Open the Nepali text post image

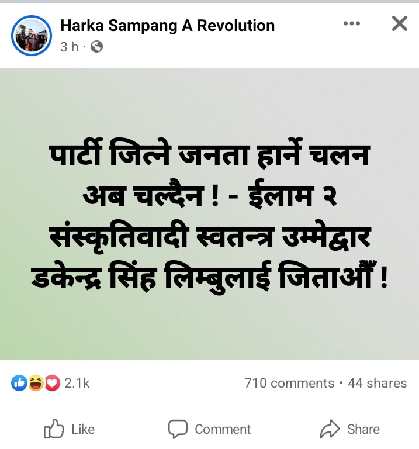point(209,214)
